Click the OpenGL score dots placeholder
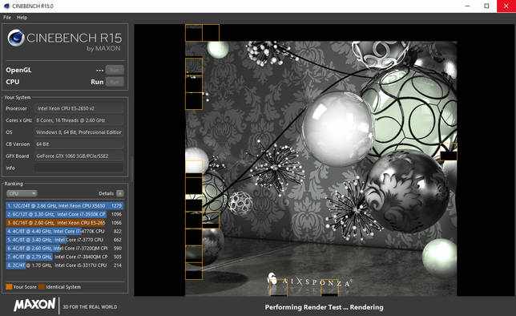Screen dimensions: 516x316 click(x=99, y=71)
